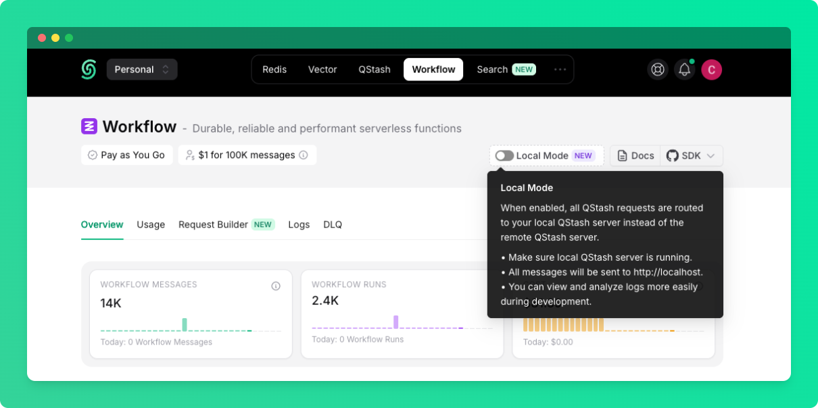
Task: Go to the QStash tab
Action: click(x=375, y=70)
